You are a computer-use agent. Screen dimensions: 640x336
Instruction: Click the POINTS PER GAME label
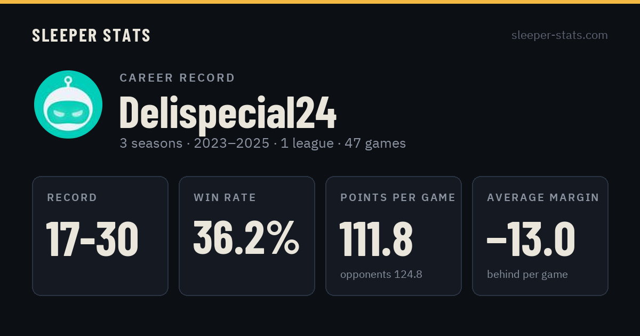[398, 198]
